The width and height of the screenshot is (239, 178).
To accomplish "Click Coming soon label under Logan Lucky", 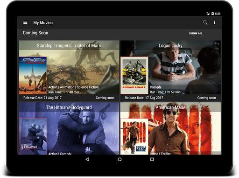I will (x=206, y=98).
